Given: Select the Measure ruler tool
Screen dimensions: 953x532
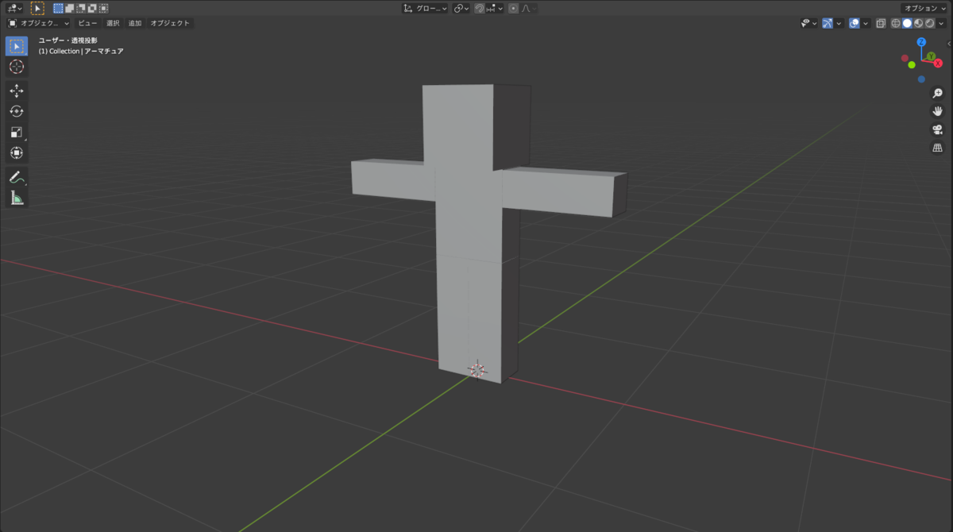Looking at the screenshot, I should tap(17, 198).
